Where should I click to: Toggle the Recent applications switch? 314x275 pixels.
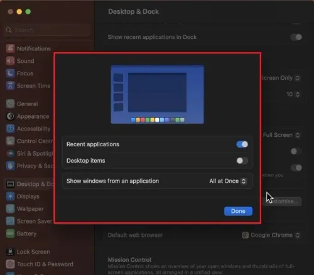coord(242,144)
